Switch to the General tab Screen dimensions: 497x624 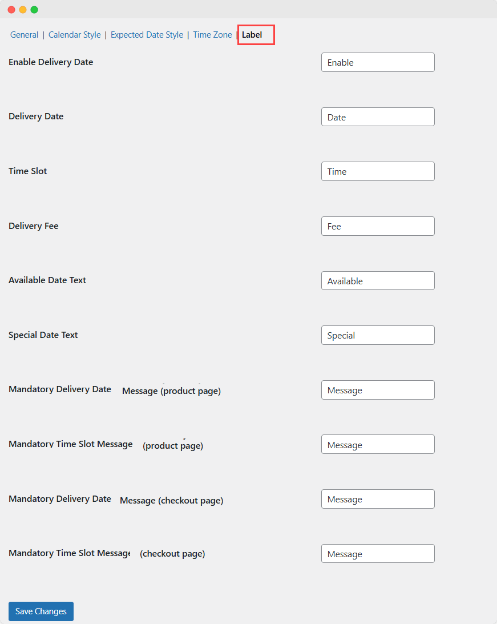24,35
